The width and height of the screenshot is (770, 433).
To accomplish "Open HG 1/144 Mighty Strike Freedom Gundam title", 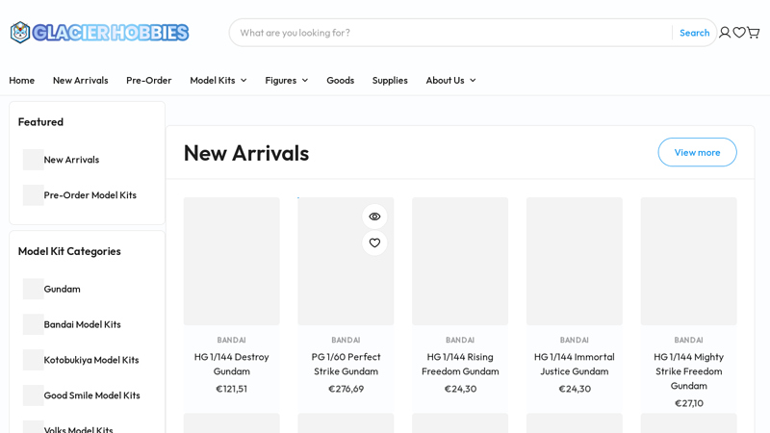I will [688, 371].
